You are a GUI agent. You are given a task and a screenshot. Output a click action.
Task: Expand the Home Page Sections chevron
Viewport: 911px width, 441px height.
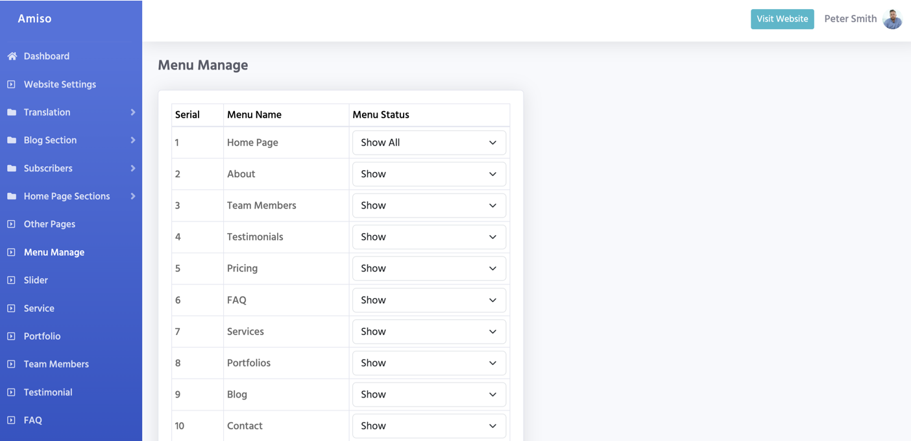[132, 196]
